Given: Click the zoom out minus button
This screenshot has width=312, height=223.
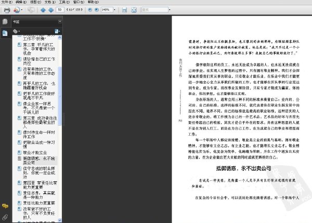Looking at the screenshot, I should (x=90, y=10).
